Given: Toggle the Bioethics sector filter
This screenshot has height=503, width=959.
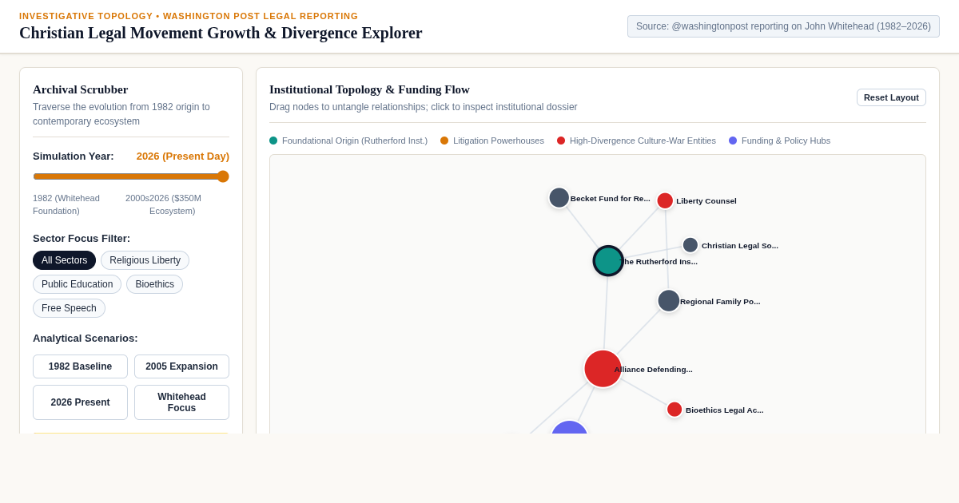Looking at the screenshot, I should point(154,284).
